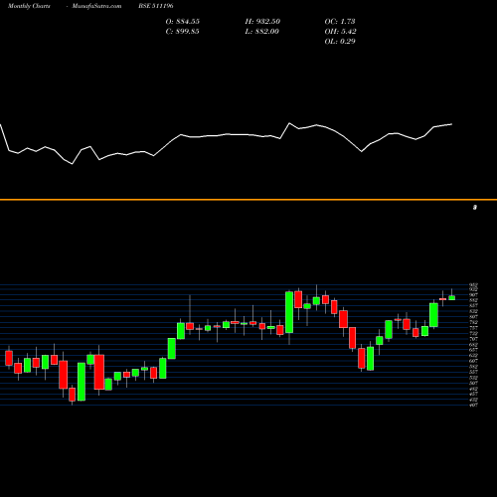Click the "Monthly Charts" title text

click(x=29, y=6)
